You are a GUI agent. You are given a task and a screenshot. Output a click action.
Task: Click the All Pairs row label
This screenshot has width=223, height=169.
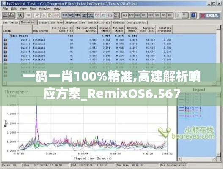pyautogui.click(x=20, y=36)
